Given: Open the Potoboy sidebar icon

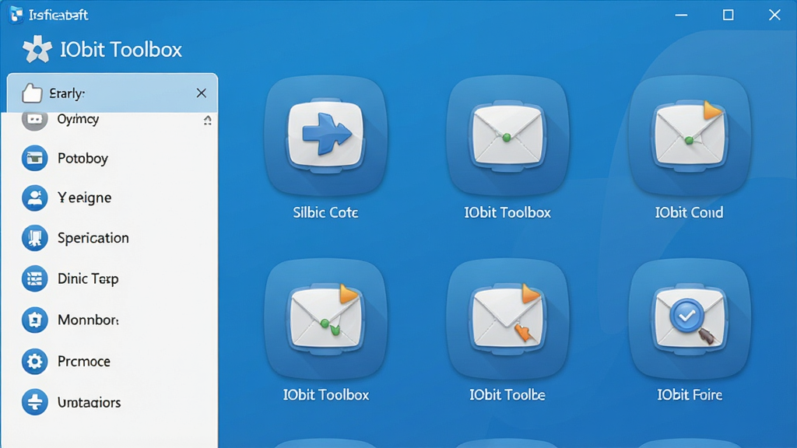Looking at the screenshot, I should [x=34, y=158].
